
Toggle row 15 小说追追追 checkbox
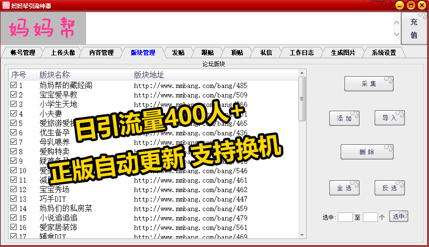coord(13,217)
